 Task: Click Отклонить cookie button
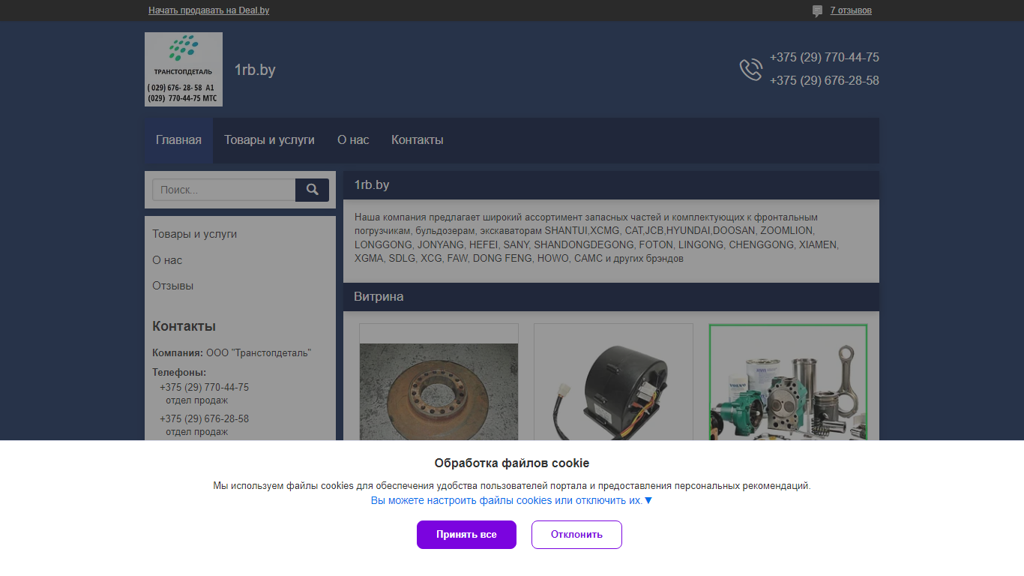point(576,535)
